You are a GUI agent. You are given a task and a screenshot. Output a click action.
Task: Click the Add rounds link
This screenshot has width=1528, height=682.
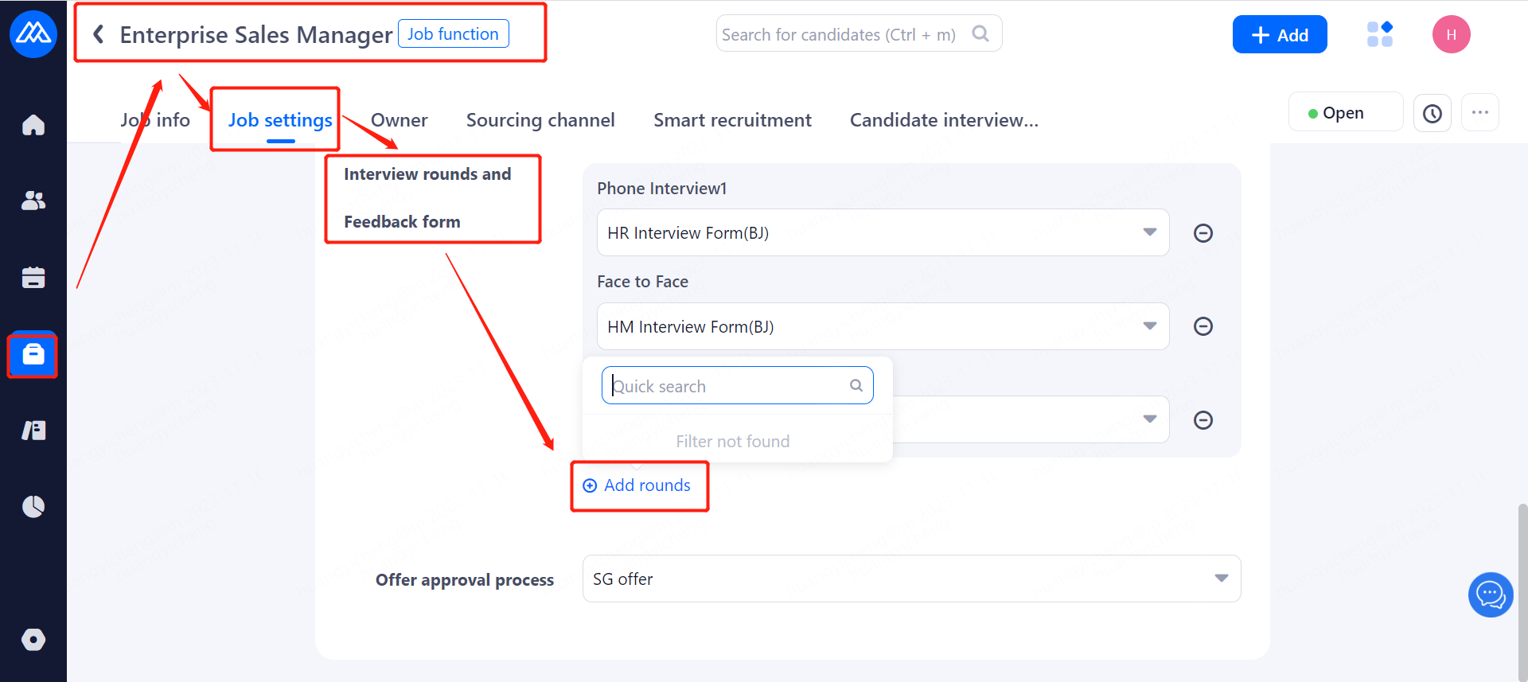638,485
